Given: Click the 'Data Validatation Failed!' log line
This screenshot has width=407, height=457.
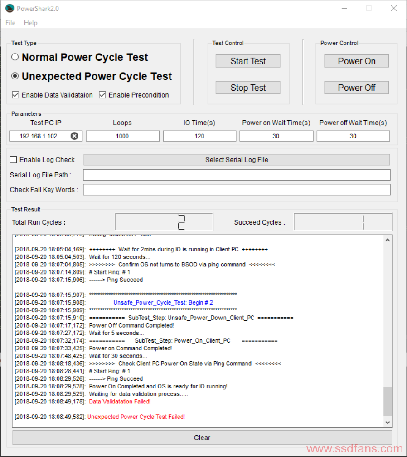Looking at the screenshot, I should pyautogui.click(x=120, y=402).
